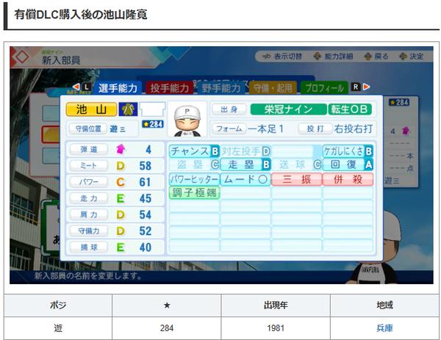Click the right R tab arrow
The image size is (441, 340).
coord(366,87)
